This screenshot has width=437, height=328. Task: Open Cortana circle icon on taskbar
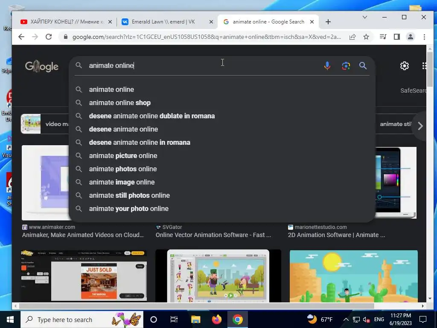pos(154,319)
